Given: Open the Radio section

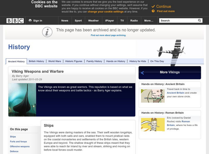Looking at the screenshot, I should (x=134, y=21).
